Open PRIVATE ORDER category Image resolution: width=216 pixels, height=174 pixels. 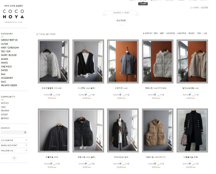(9, 85)
